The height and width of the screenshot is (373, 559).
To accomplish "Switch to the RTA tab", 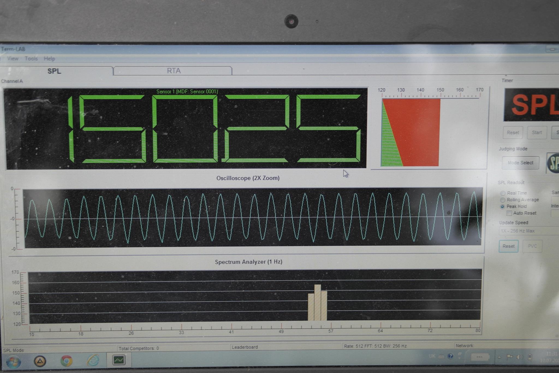I will pyautogui.click(x=174, y=71).
